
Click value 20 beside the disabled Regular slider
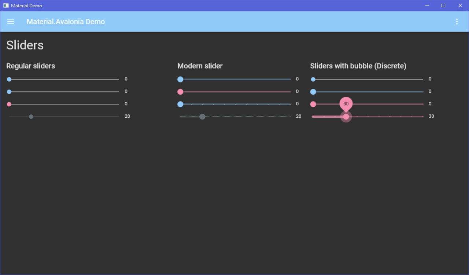point(127,116)
